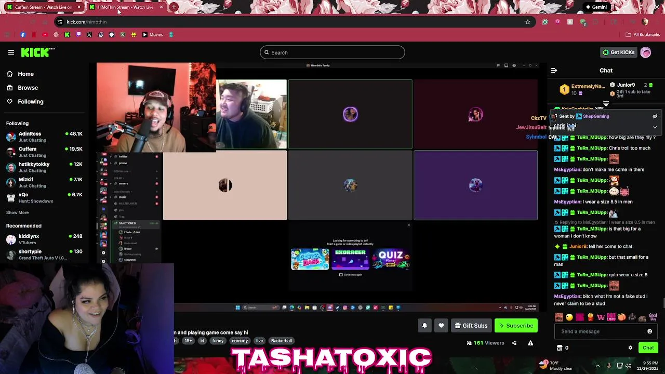
Task: Open the Grammarly extension icon
Action: click(x=545, y=22)
